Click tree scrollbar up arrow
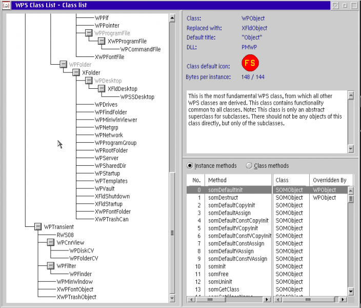The image size is (361, 308). (172, 18)
